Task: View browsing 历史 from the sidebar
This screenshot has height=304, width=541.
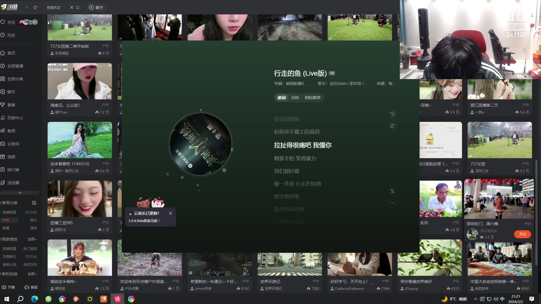Action: [x=11, y=35]
